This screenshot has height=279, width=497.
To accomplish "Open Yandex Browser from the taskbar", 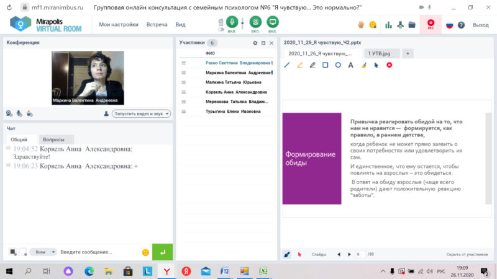I will tap(166, 271).
